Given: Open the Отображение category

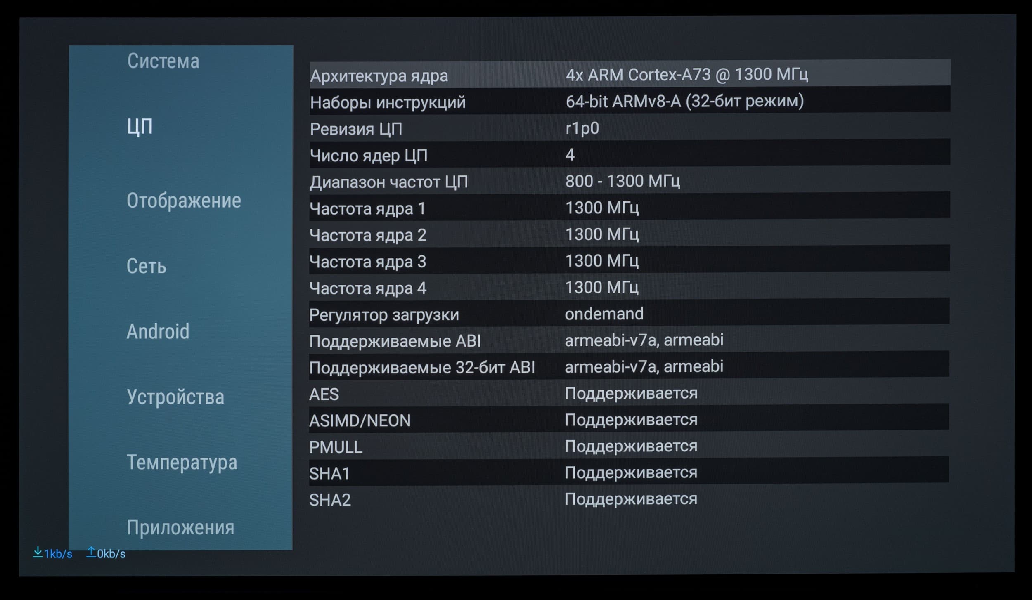Looking at the screenshot, I should tap(184, 201).
